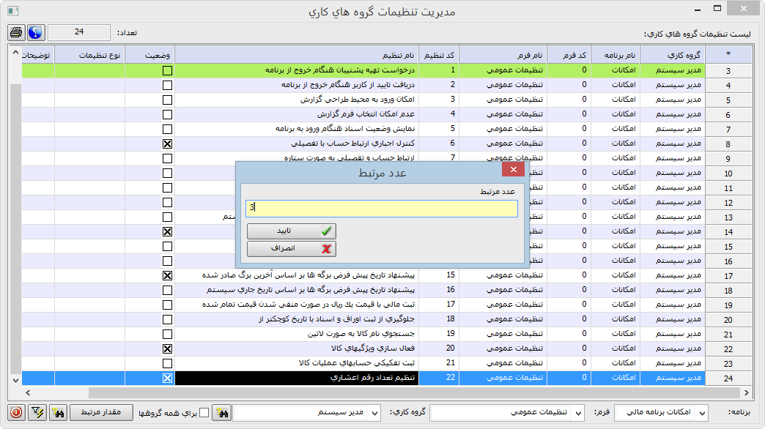Viewport: 765px width, 429px height.
Task: Toggle the برای همه گروهها checkbox
Action: 204,413
